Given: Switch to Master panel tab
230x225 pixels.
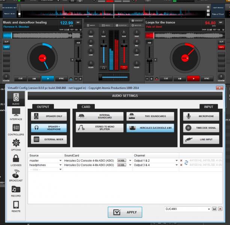Looking at the screenshot, I should pyautogui.click(x=136, y=25).
